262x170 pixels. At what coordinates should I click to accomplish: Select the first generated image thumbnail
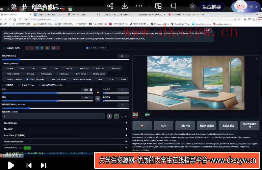tap(135, 115)
